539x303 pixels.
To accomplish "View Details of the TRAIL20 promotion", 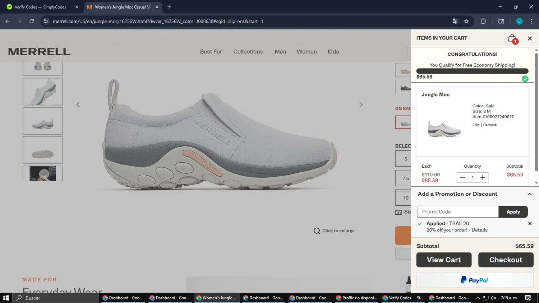I will [x=479, y=230].
